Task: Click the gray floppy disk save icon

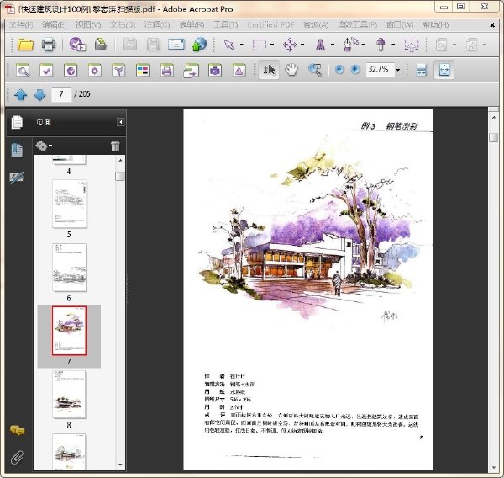Action: point(154,45)
